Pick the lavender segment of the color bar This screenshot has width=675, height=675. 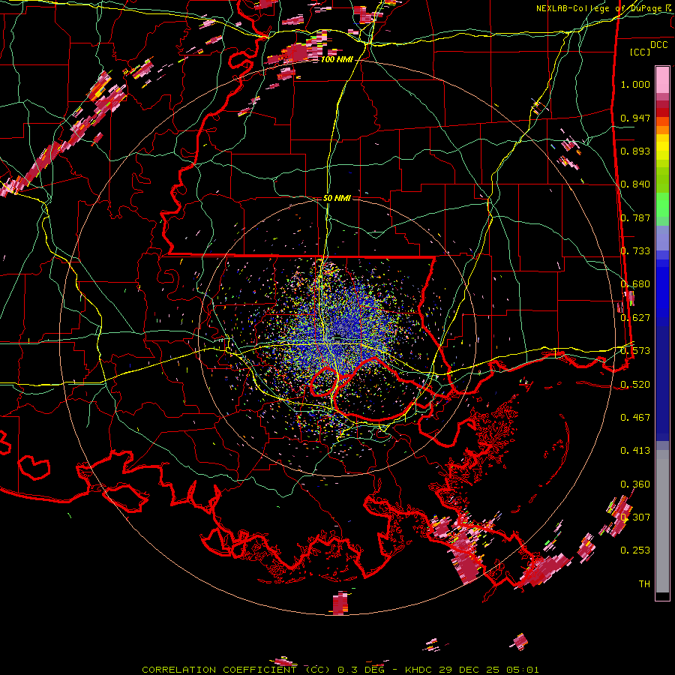tap(662, 238)
